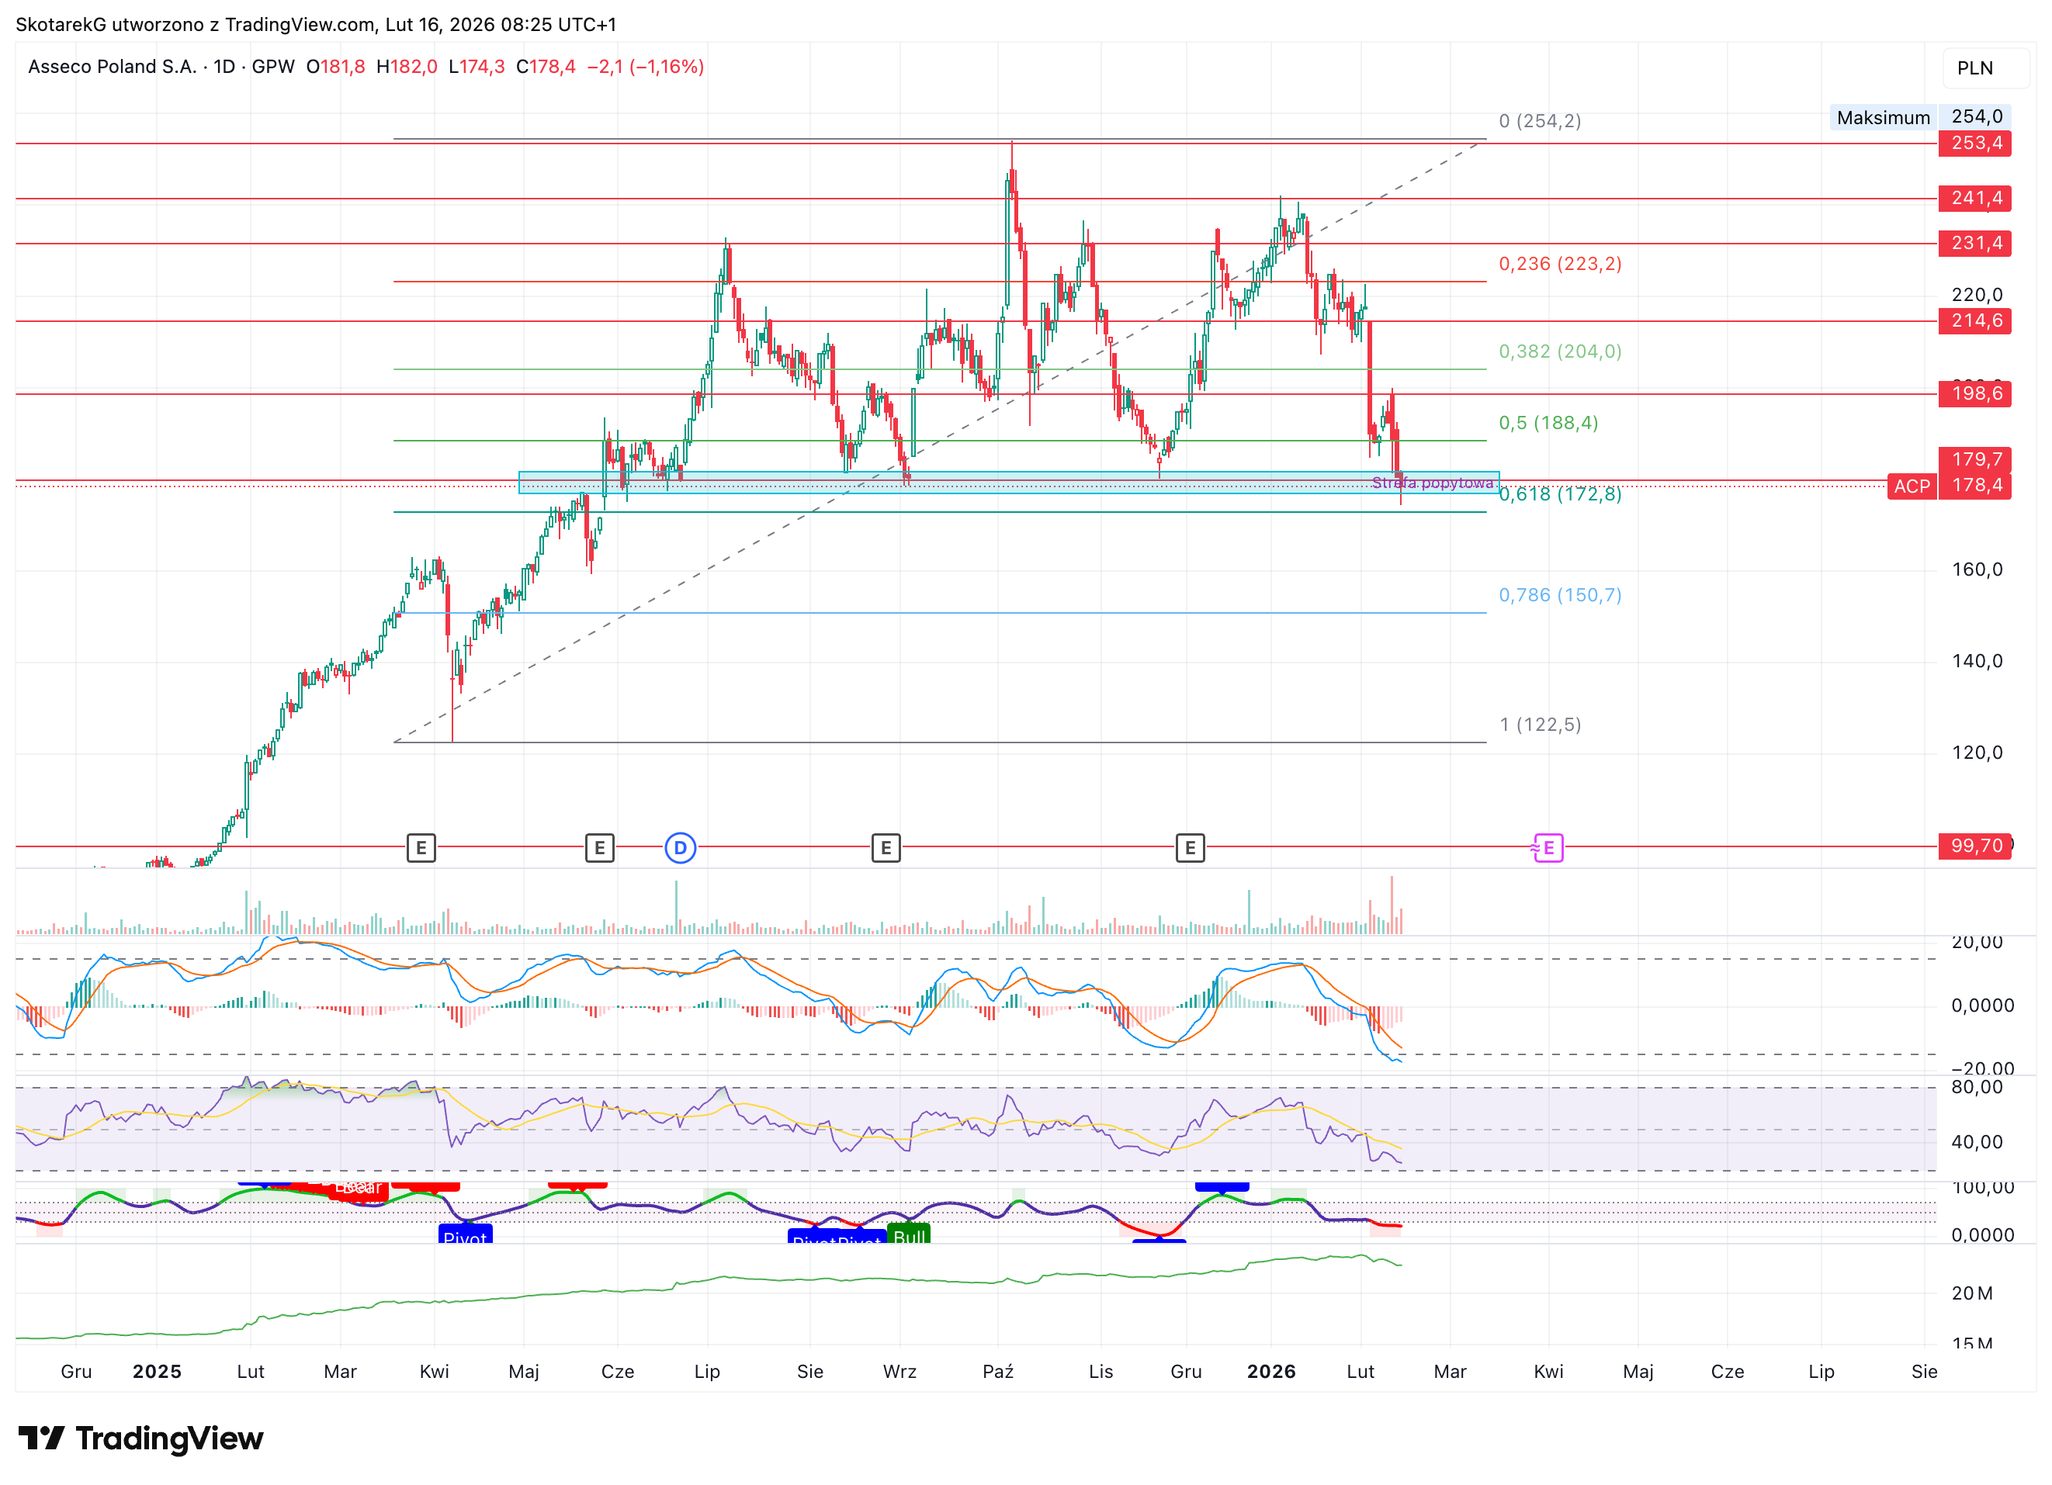The width and height of the screenshot is (2052, 1485).
Task: Click the 99,70 price level tag
Action: tap(1975, 846)
